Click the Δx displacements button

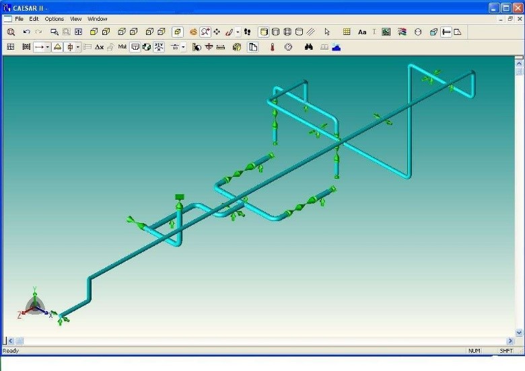pos(99,47)
